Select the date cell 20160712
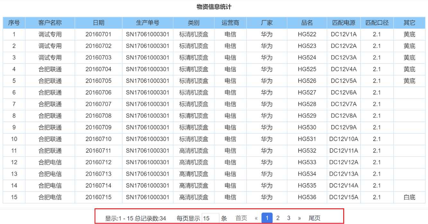 click(x=99, y=162)
